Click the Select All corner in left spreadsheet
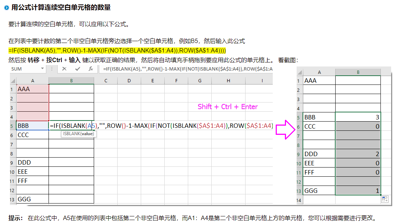 pos(13,80)
